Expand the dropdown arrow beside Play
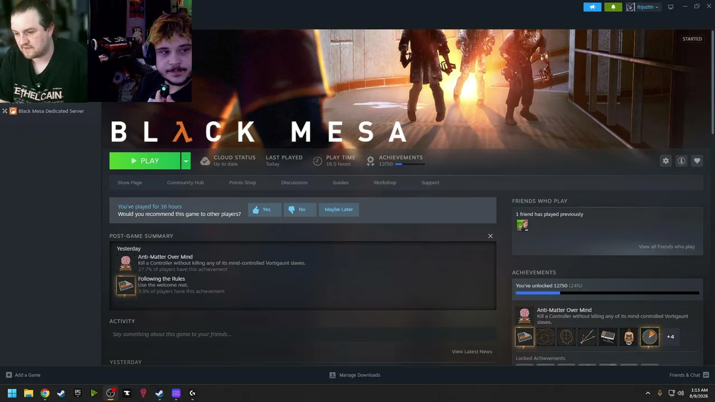 (x=186, y=161)
